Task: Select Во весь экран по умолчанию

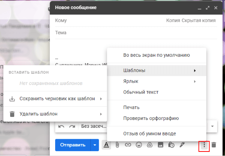Action: (x=156, y=55)
